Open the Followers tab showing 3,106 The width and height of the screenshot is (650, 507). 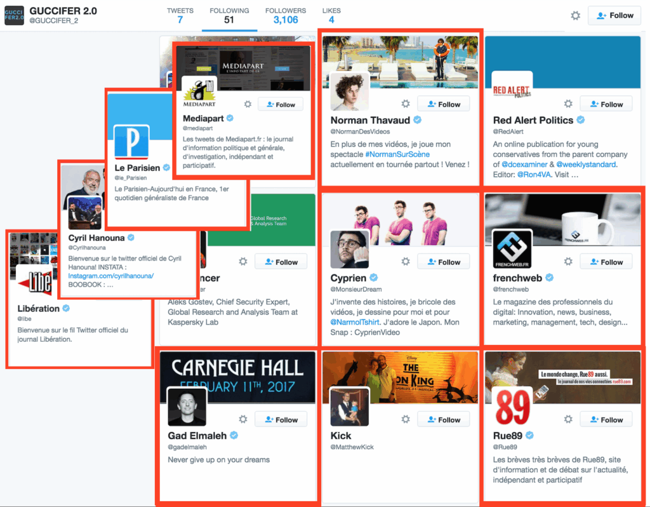[x=286, y=16]
